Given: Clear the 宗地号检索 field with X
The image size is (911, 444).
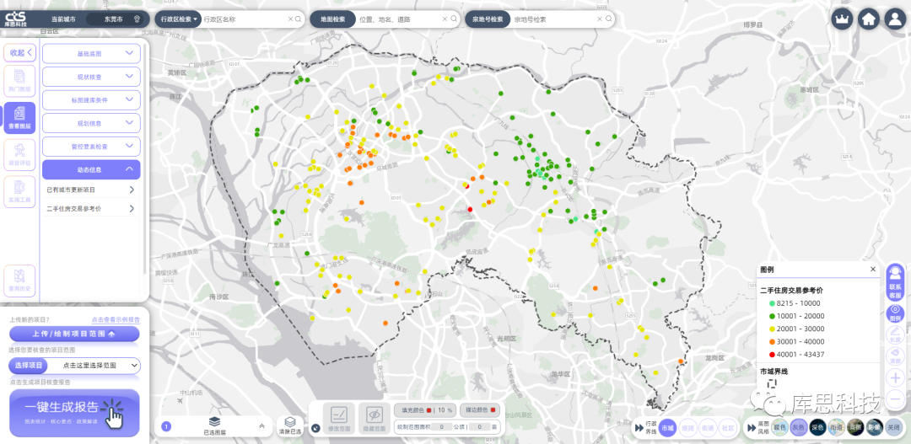Looking at the screenshot, I should [x=601, y=19].
